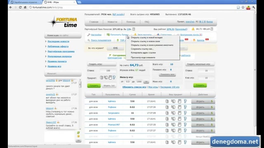
Task: Choose the rock item in the create game panel
Action: 101,78
